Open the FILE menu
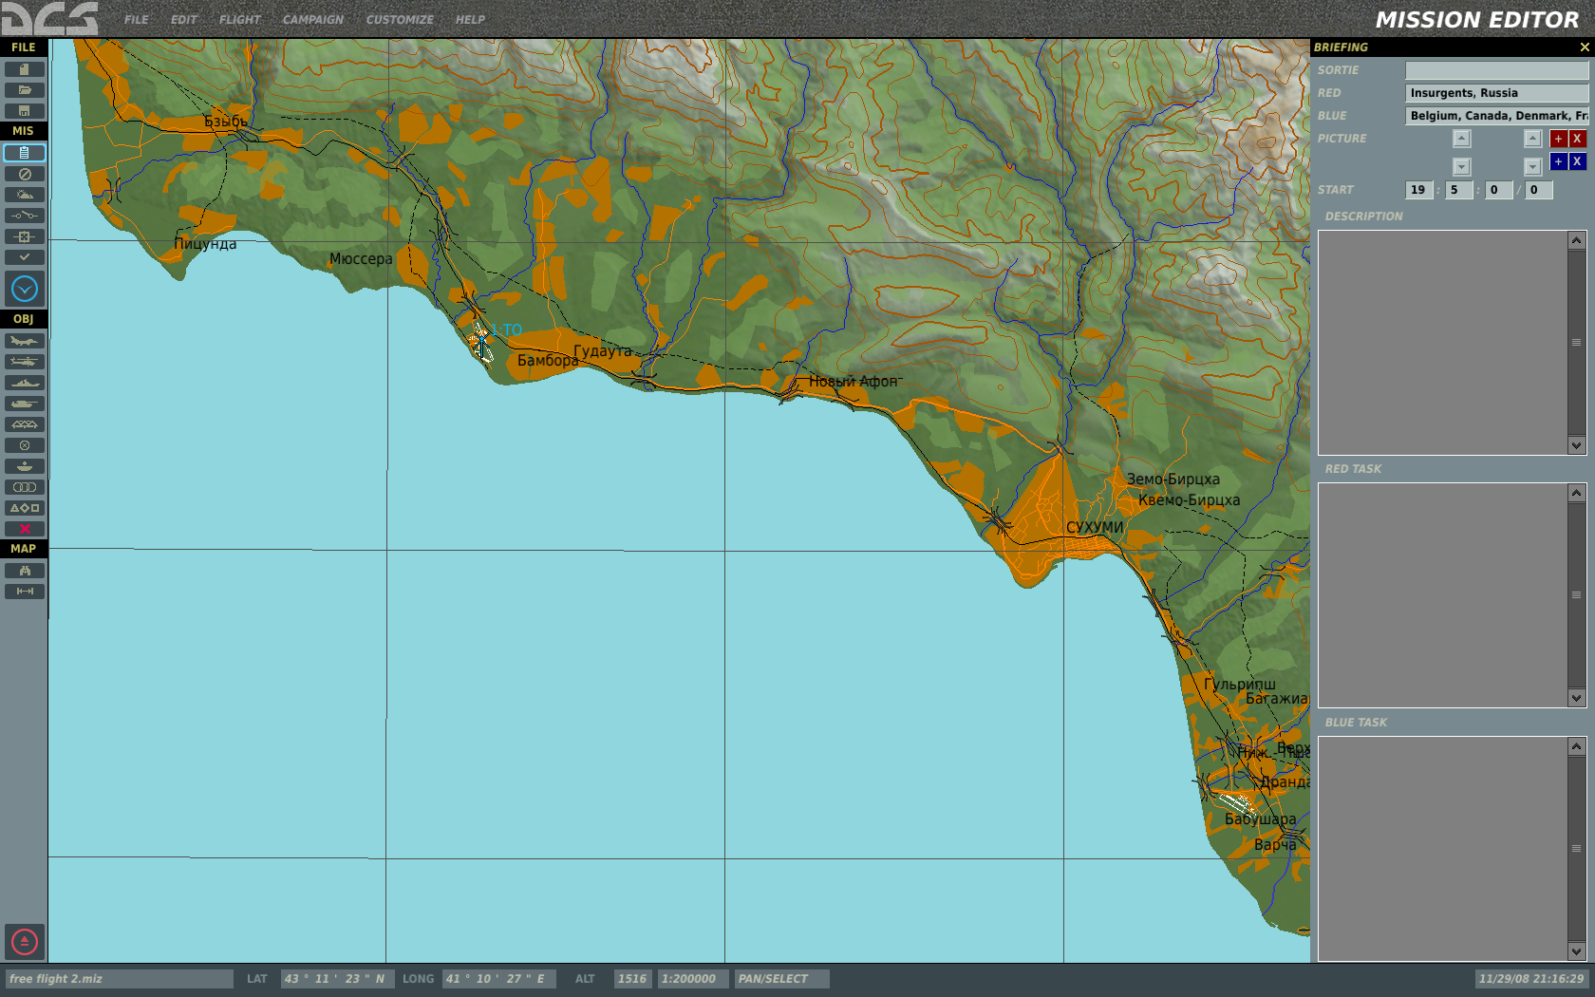The width and height of the screenshot is (1595, 997). click(x=137, y=20)
